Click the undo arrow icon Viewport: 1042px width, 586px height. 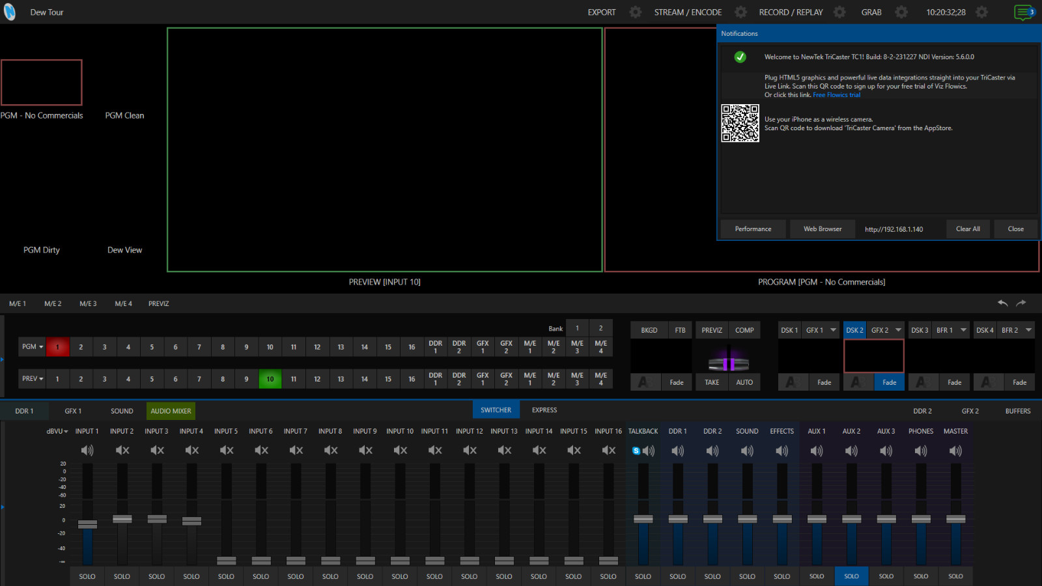1002,303
